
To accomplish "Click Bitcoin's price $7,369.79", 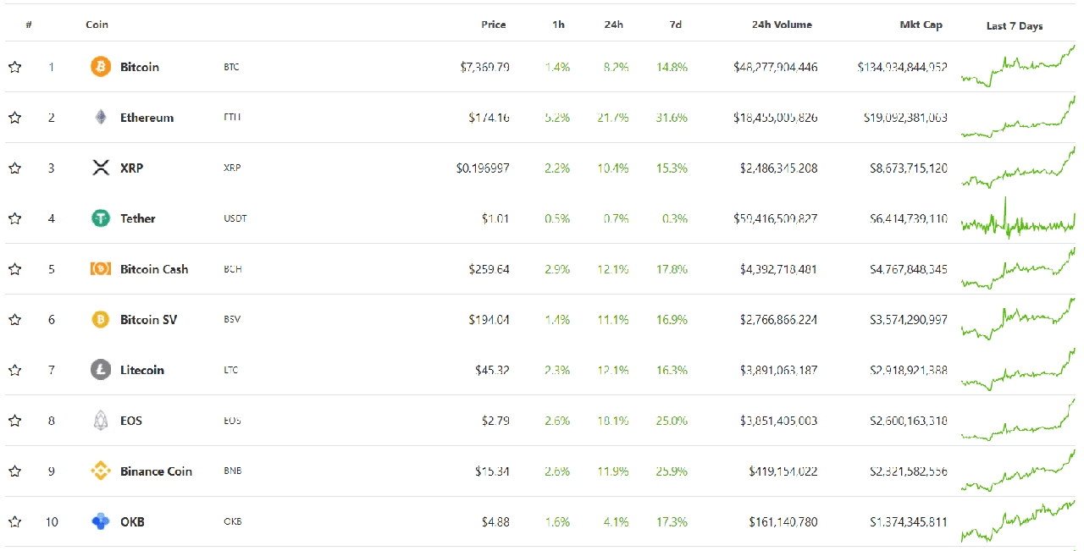I will pyautogui.click(x=484, y=67).
